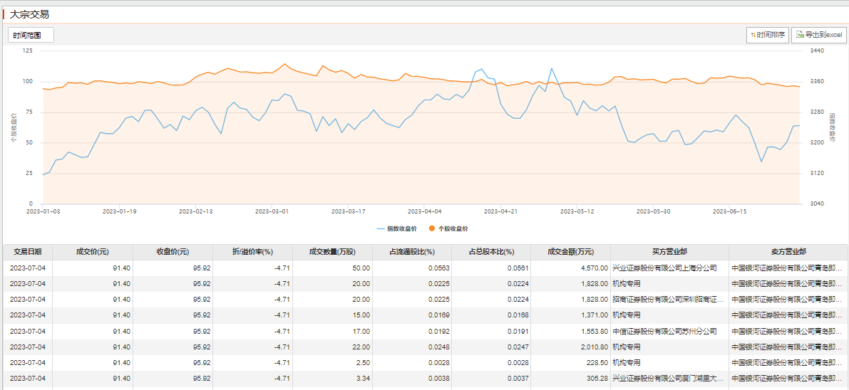Click the 50.00 volume cell
The image size is (849, 390).
click(x=332, y=268)
